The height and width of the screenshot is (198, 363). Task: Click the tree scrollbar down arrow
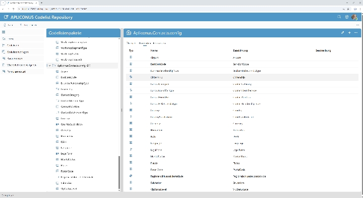(119, 190)
